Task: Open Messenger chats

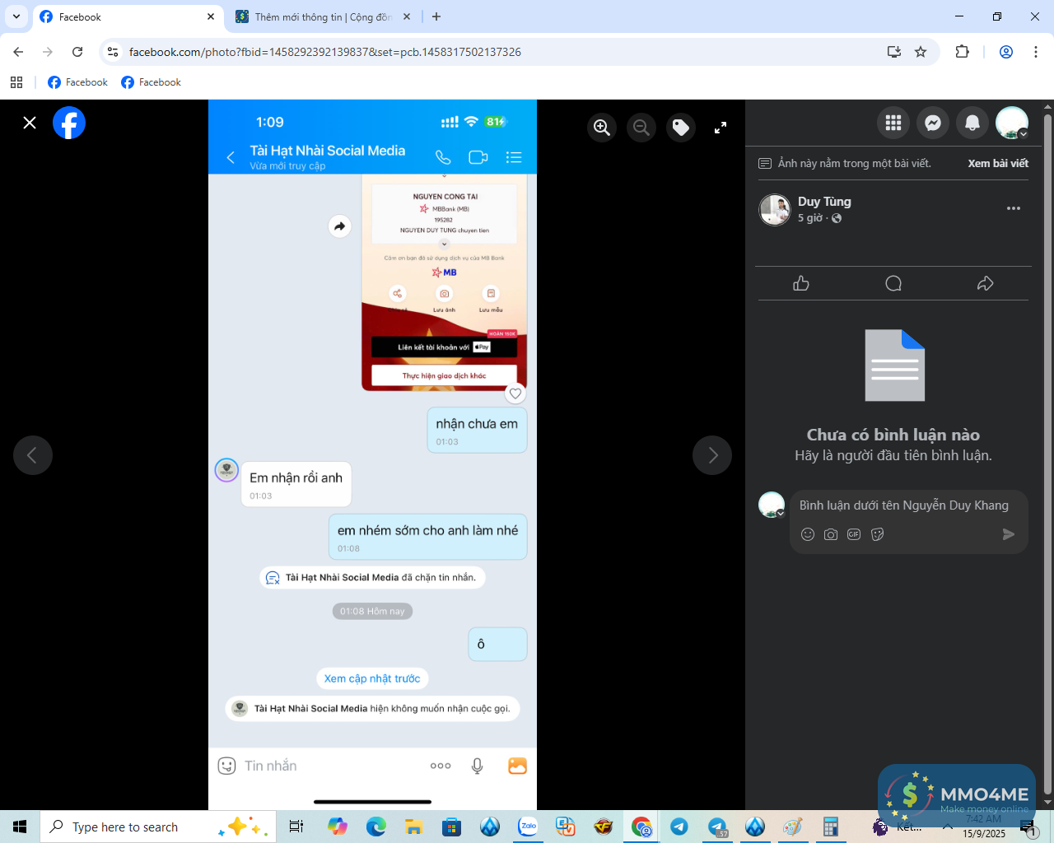Action: click(933, 123)
